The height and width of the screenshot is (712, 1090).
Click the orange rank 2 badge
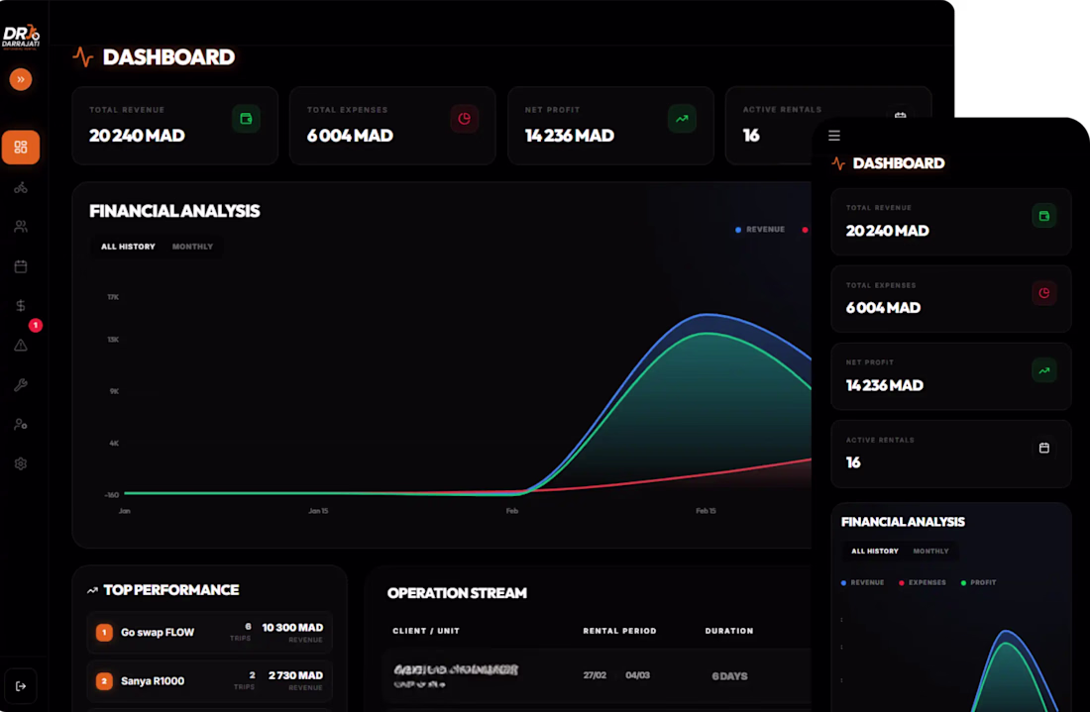tap(104, 680)
